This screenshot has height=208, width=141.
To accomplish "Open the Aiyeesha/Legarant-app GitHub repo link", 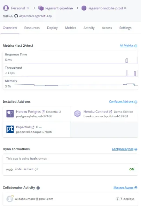I will coord(36,16).
